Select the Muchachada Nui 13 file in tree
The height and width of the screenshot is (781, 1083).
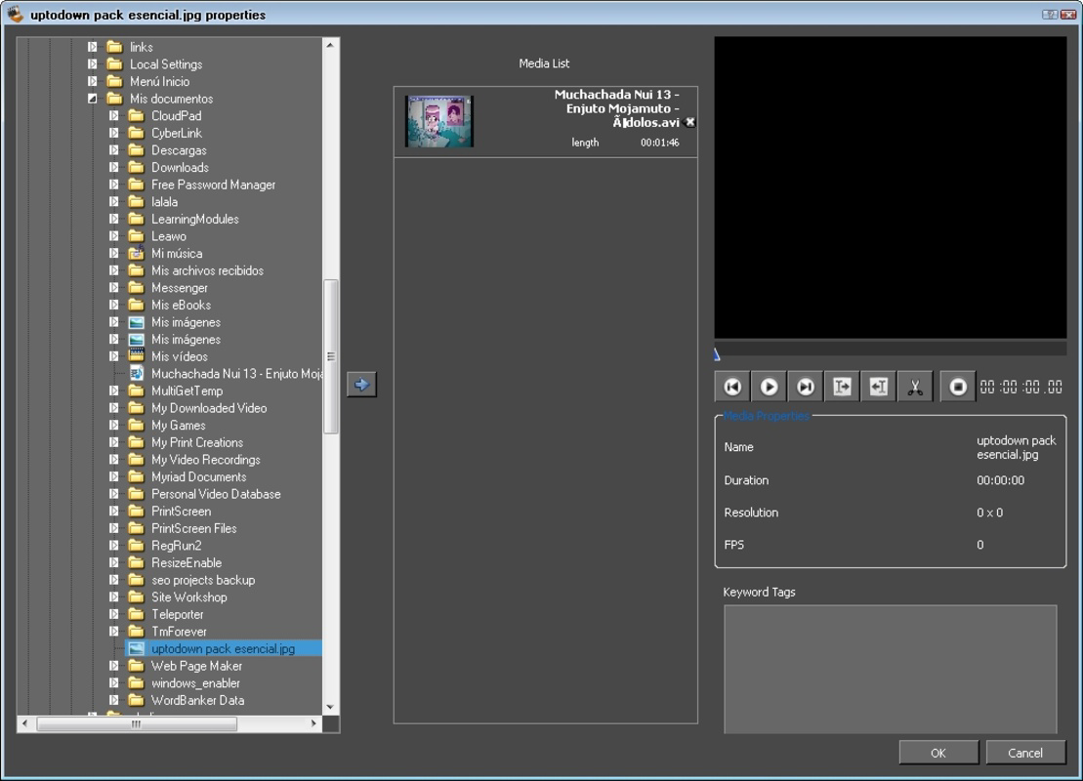click(x=236, y=374)
